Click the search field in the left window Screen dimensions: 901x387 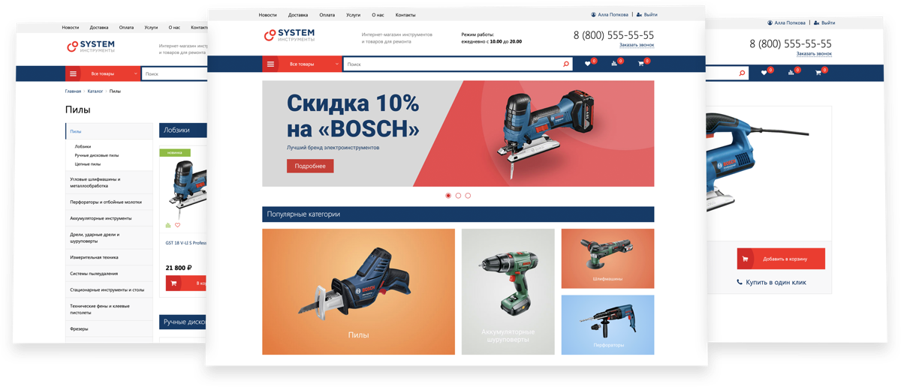pos(174,74)
